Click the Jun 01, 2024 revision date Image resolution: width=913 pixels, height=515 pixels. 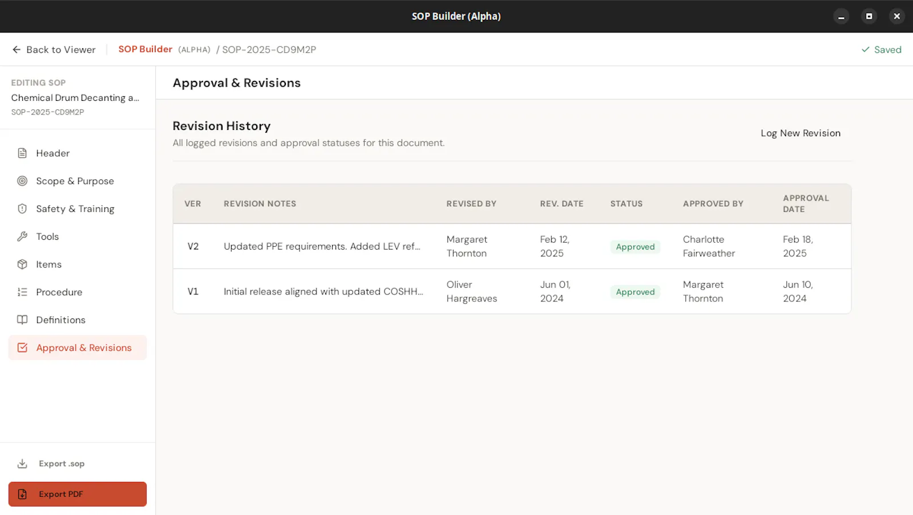click(x=555, y=291)
